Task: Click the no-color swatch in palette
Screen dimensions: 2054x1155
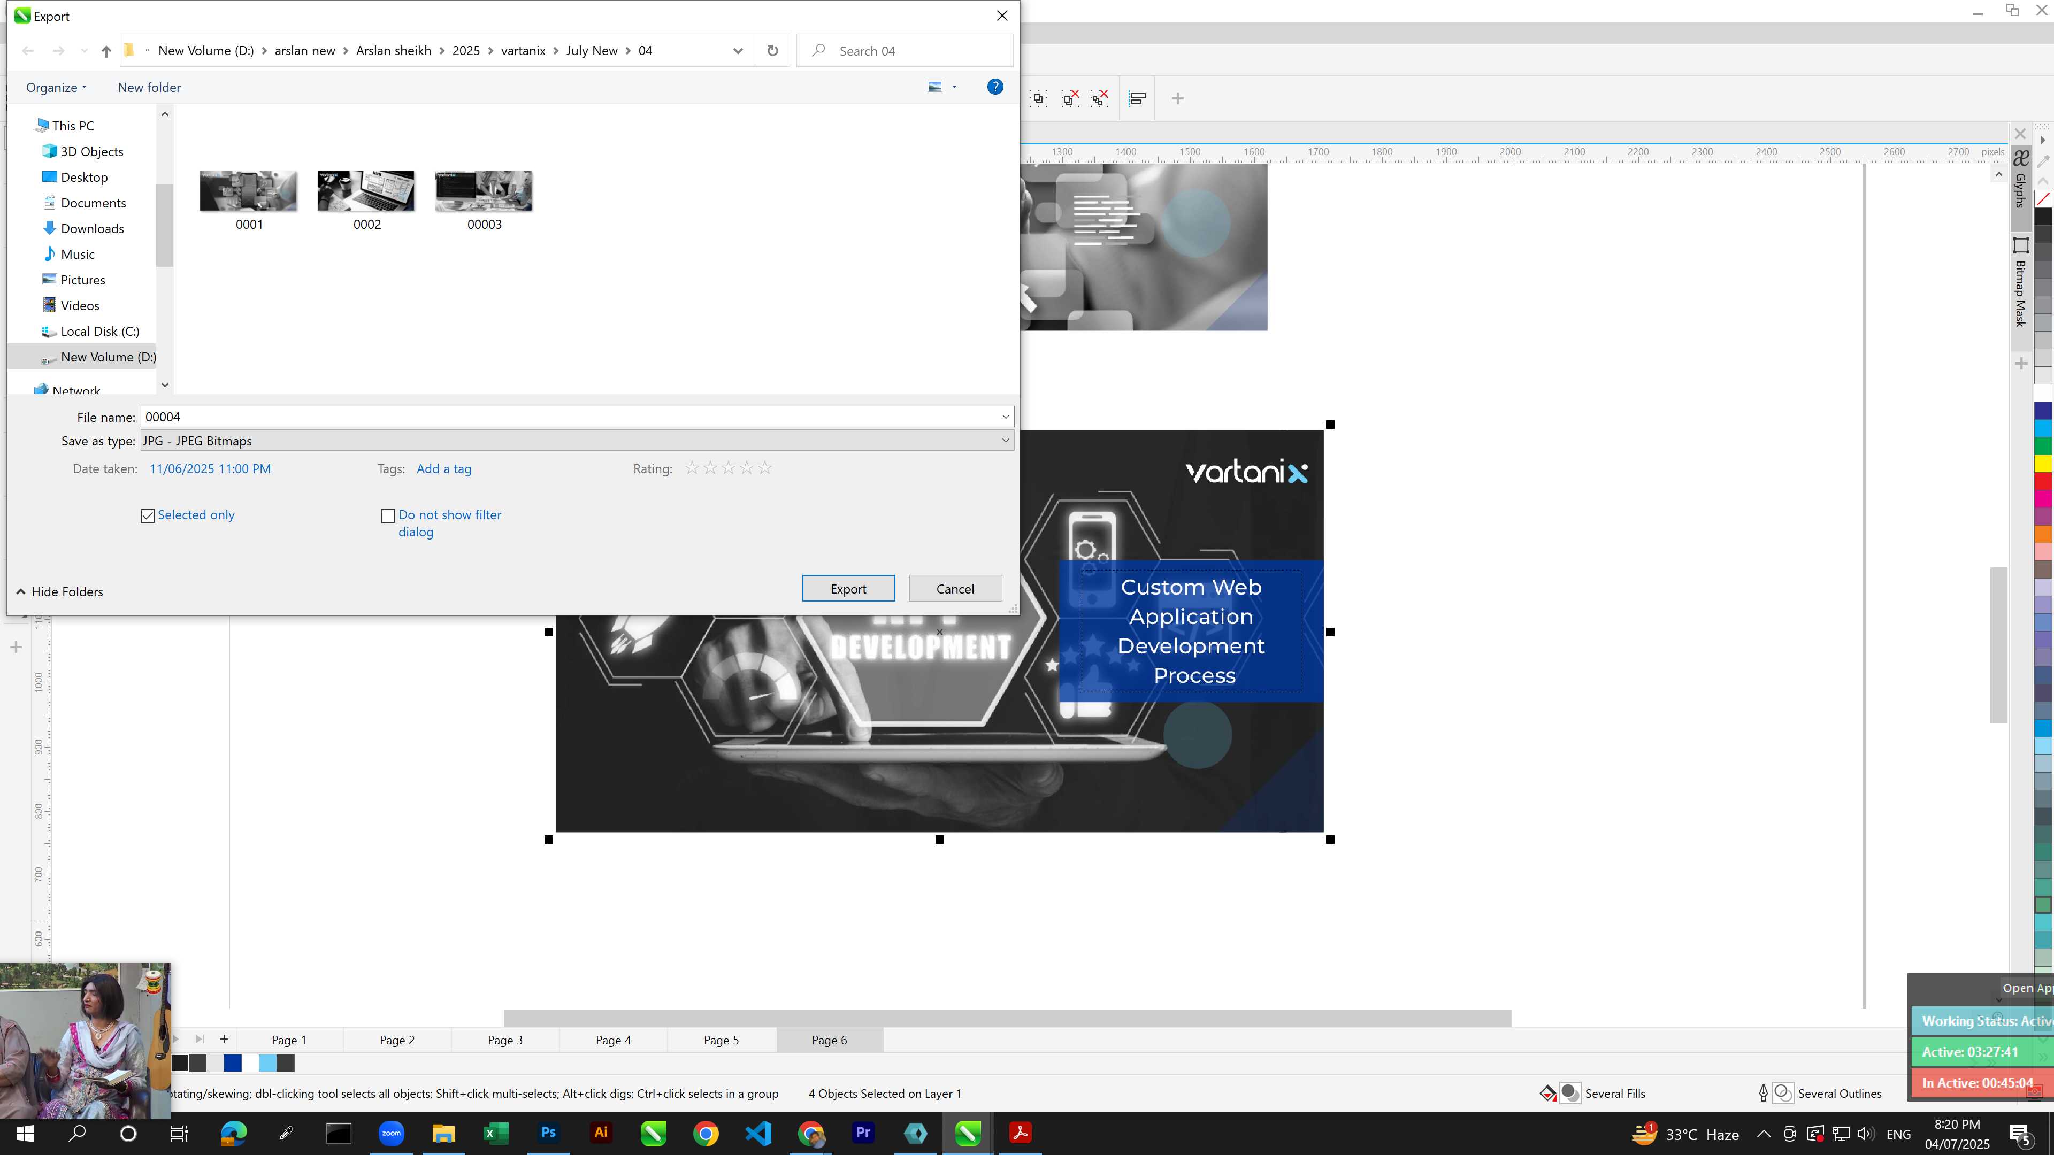Action: click(2043, 198)
